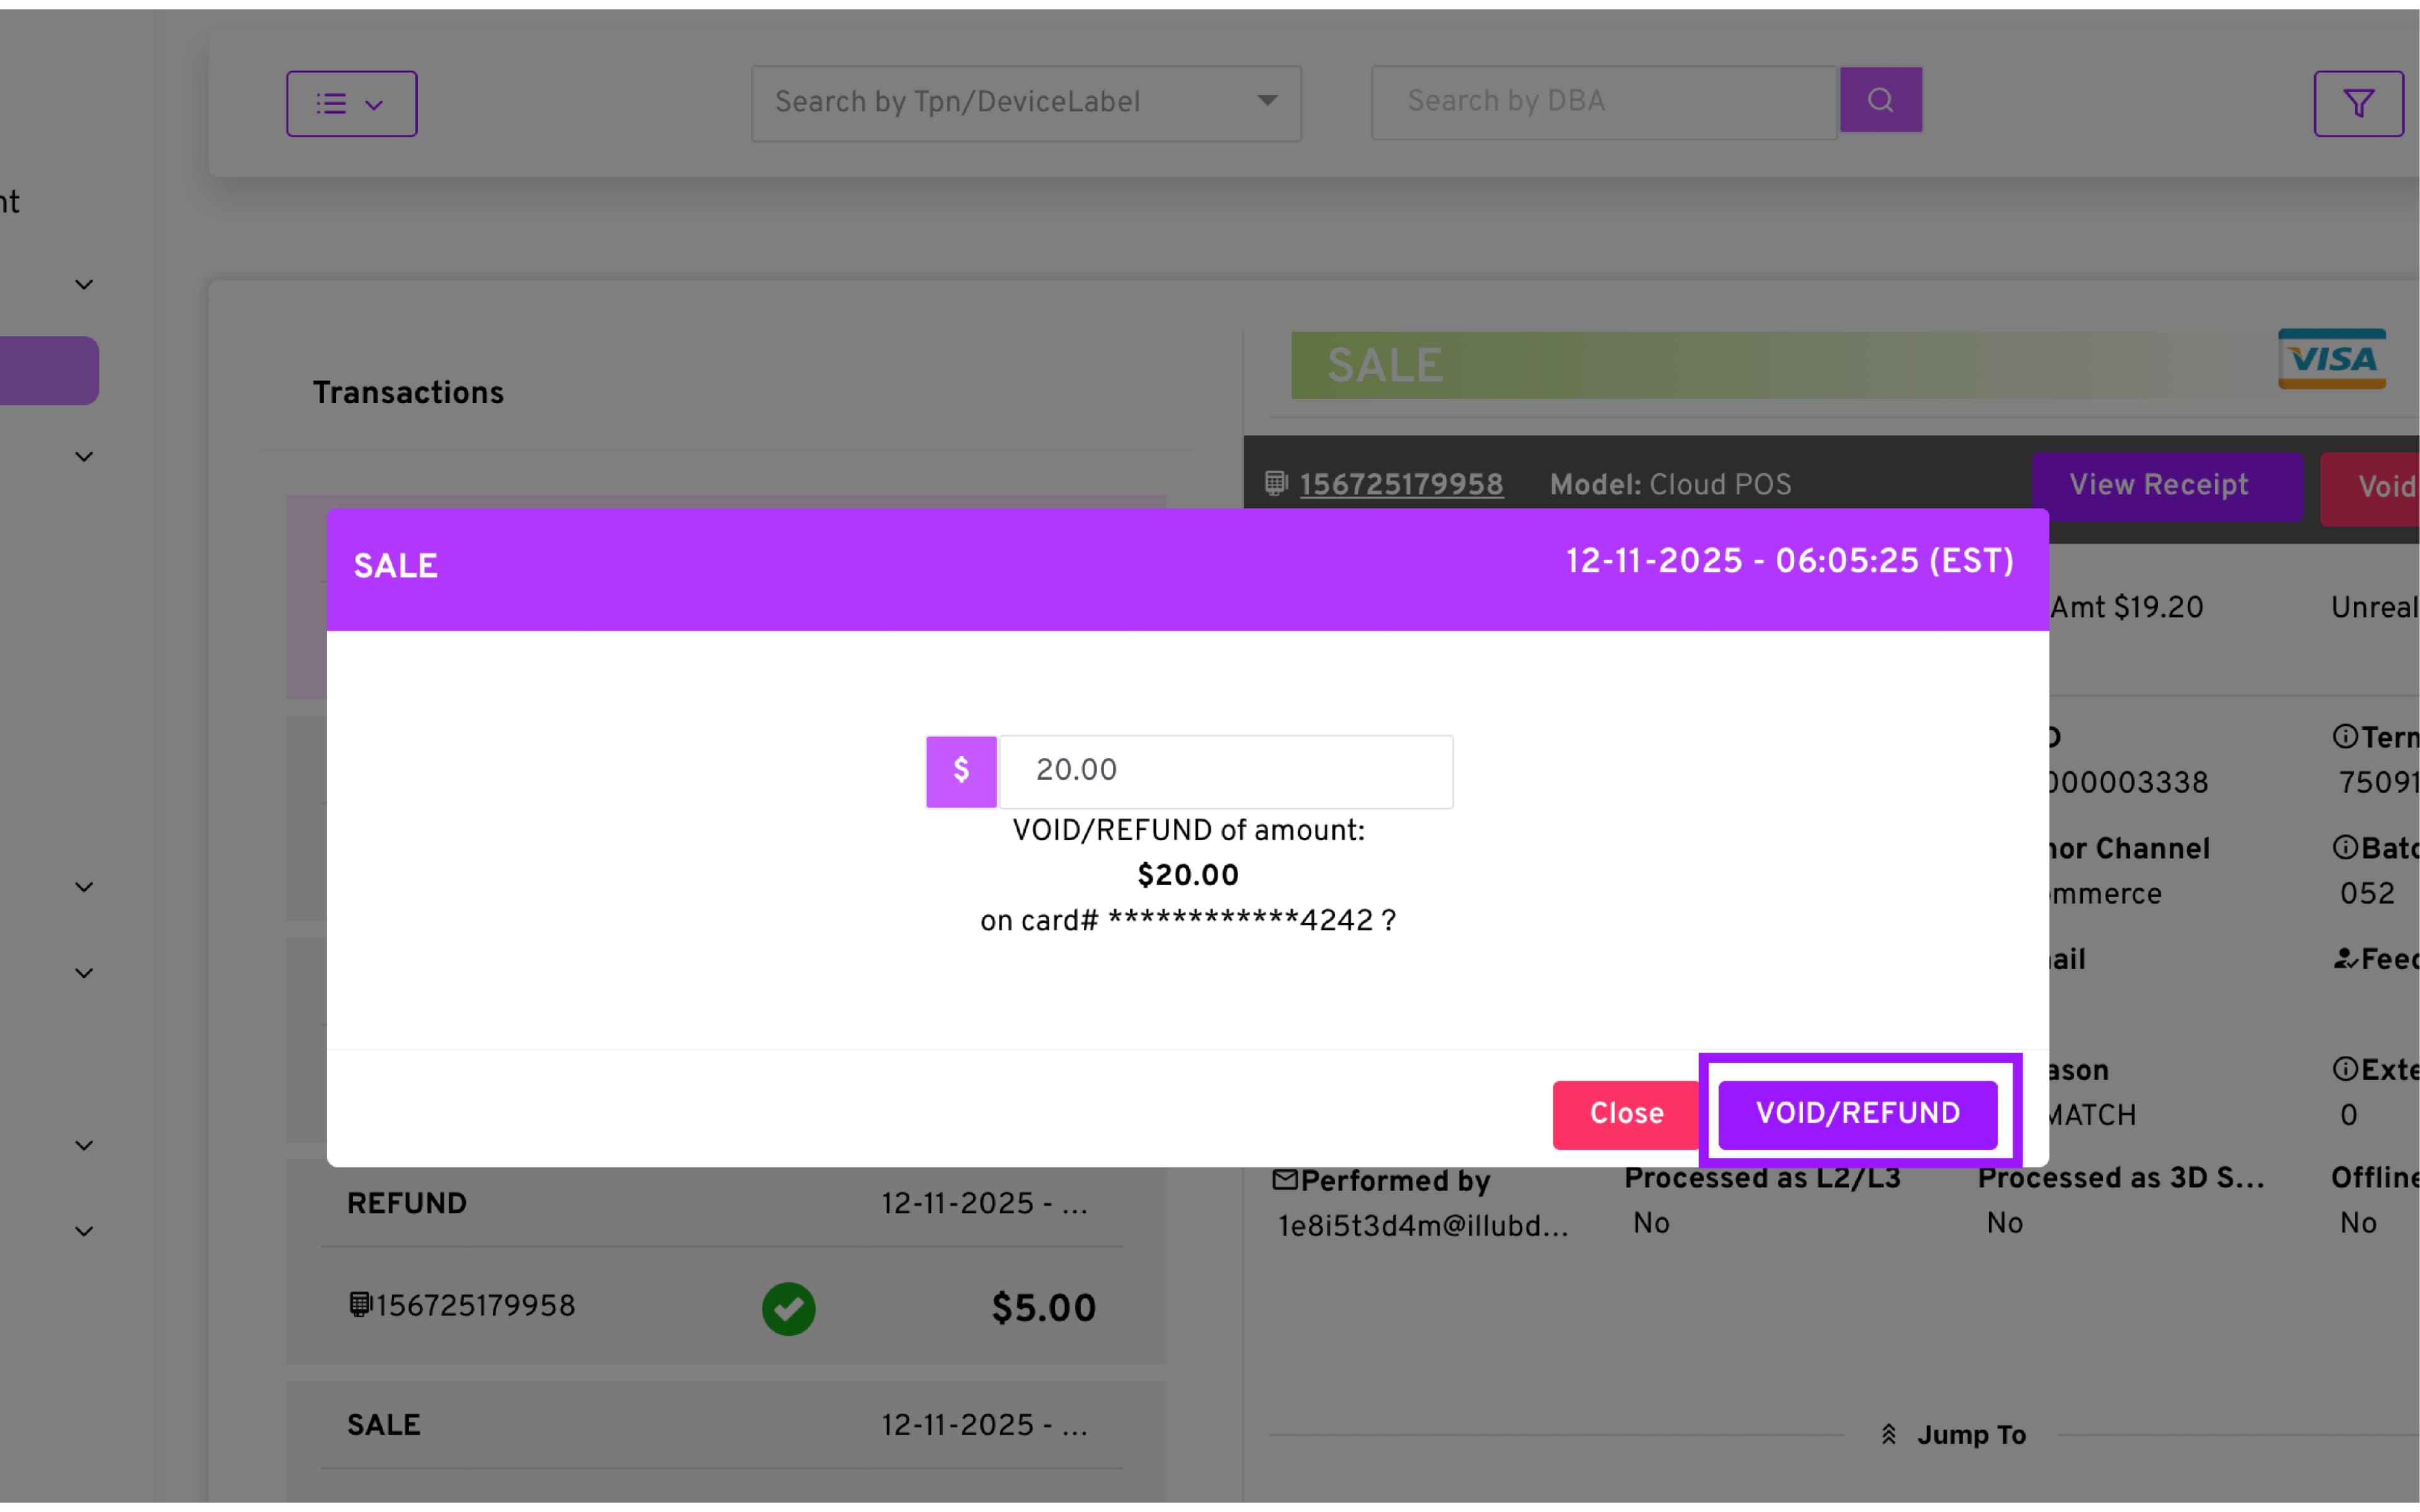Open terminal link 156725179958
Screen dimensions: 2420x1512
(x=1400, y=485)
